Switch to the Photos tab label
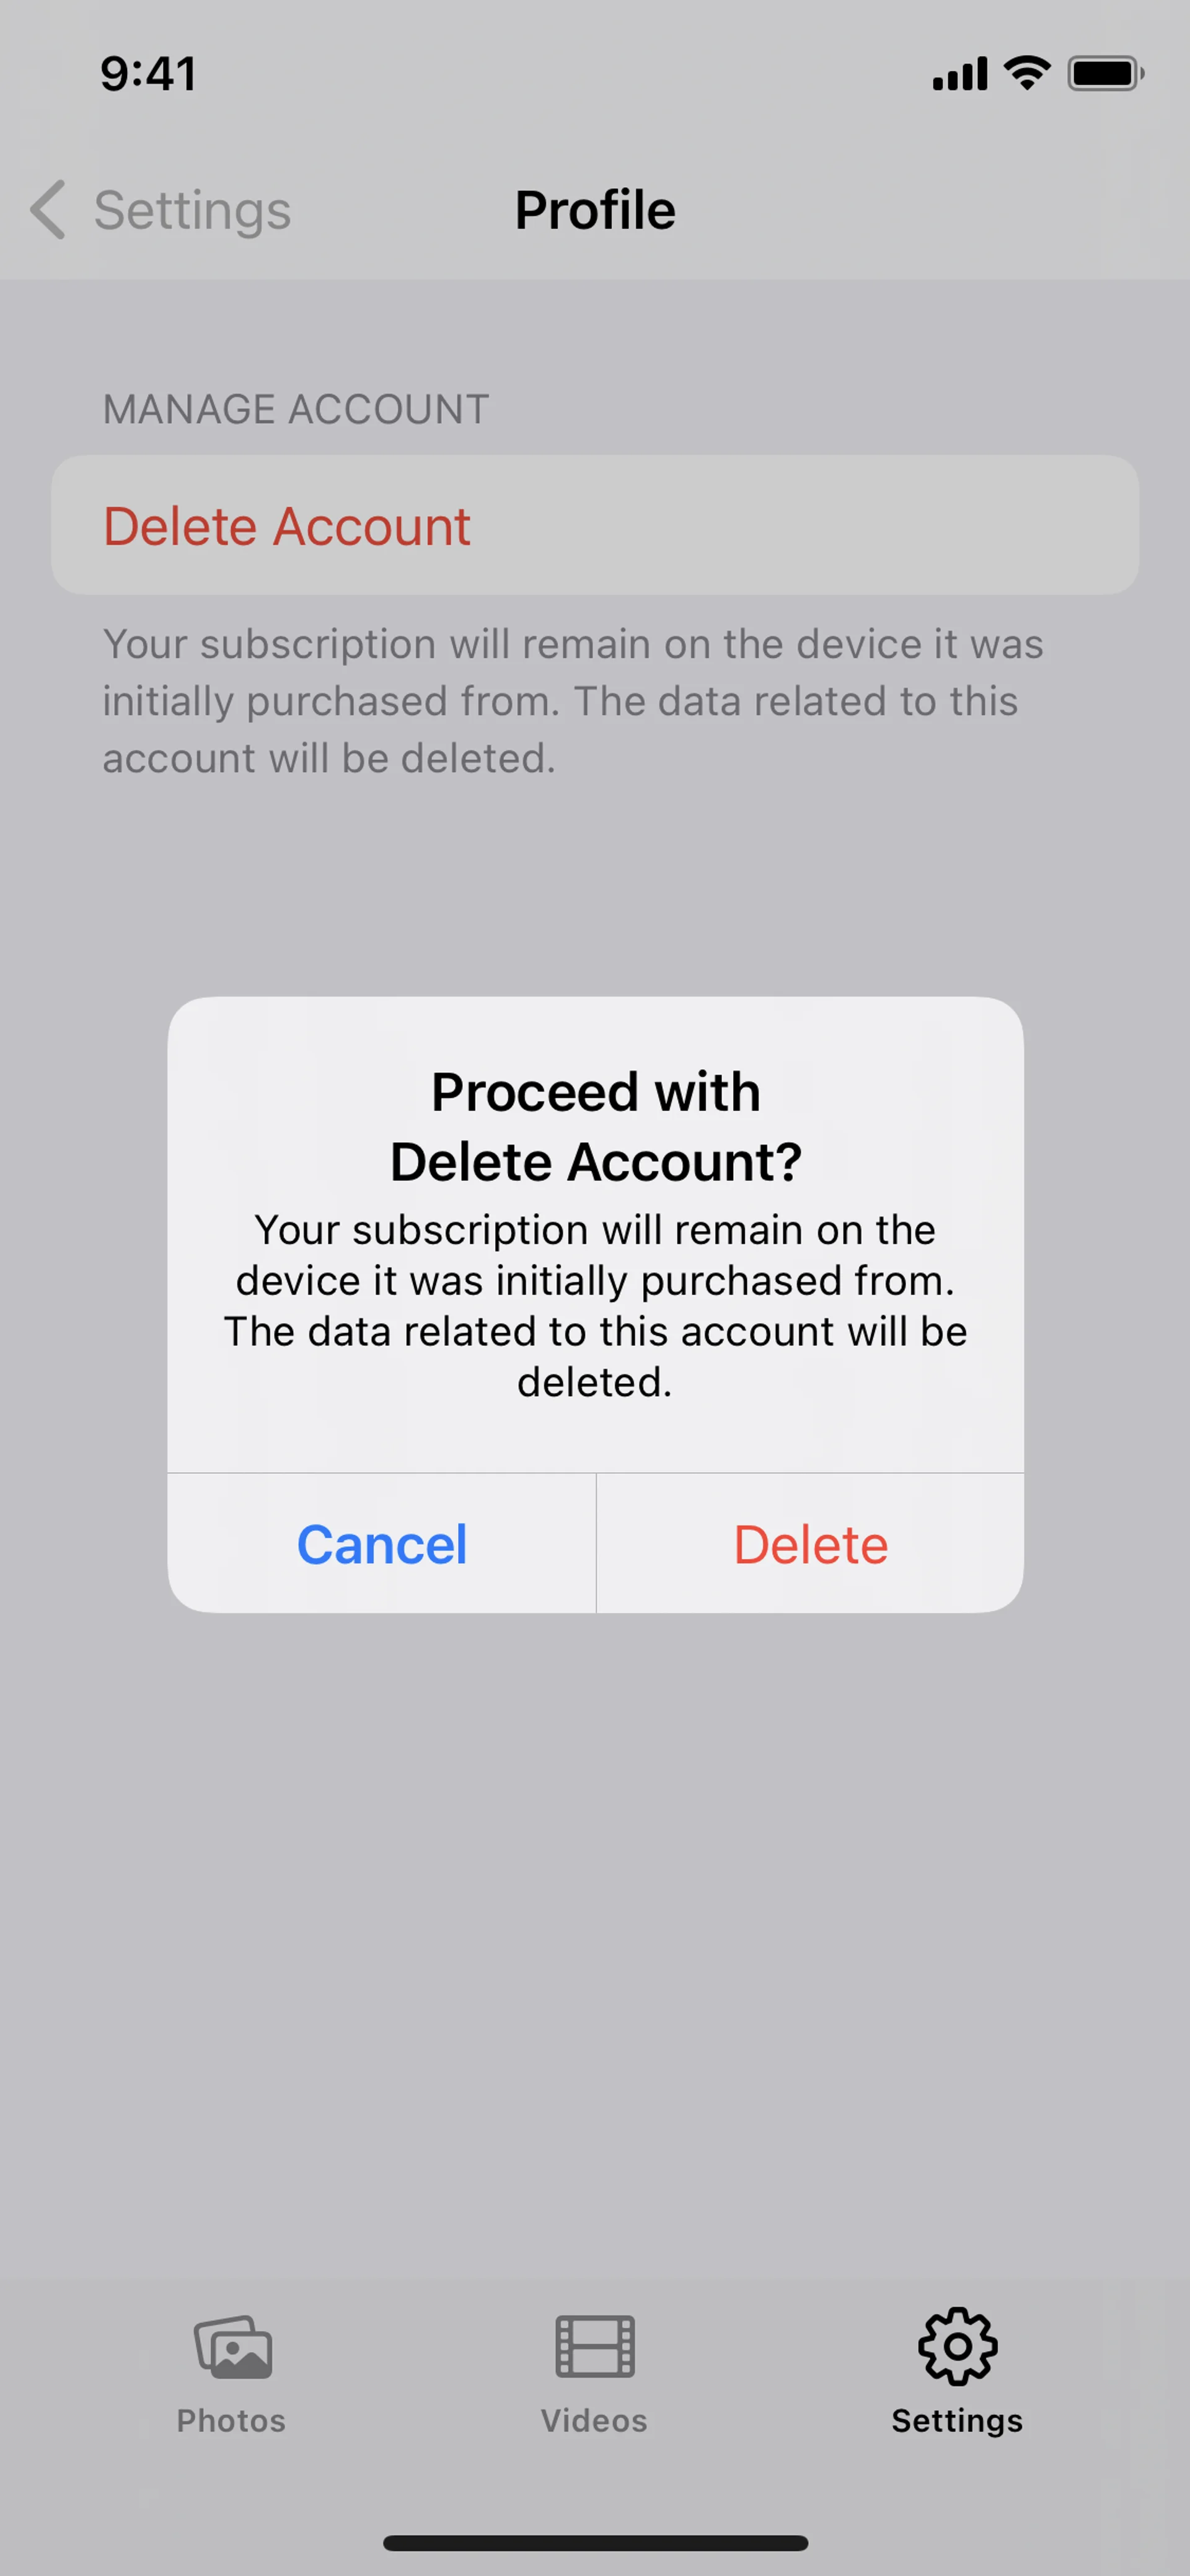Viewport: 1190px width, 2576px height. 231,2420
